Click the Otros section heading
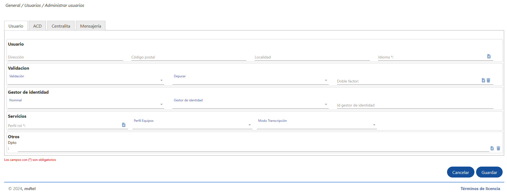Screen dimensions: 507x195 coord(14,137)
